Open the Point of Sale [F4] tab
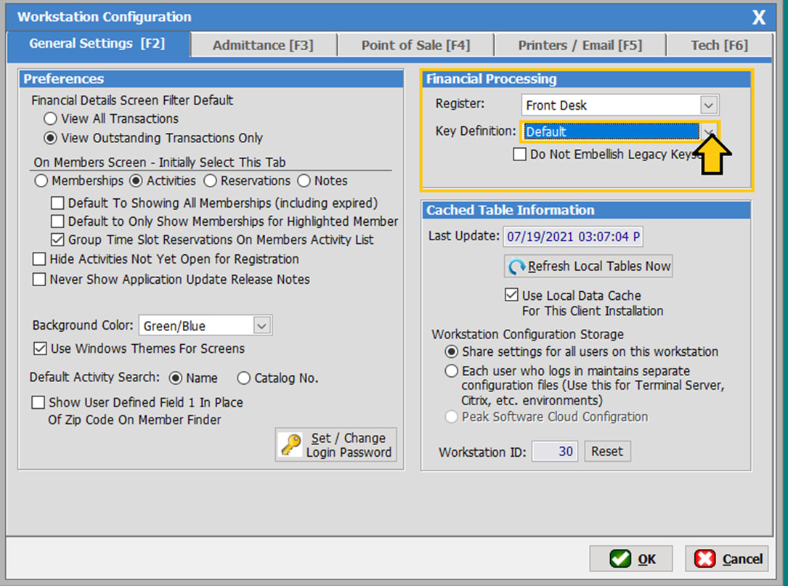 pyautogui.click(x=415, y=45)
